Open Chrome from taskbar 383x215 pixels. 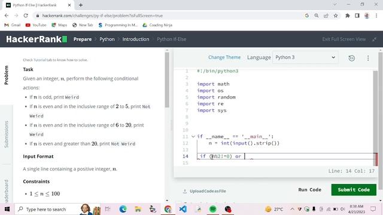pos(168,209)
